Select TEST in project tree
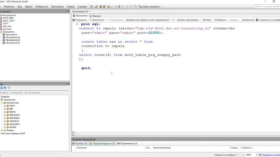The height and width of the screenshot is (157, 280). click(5, 24)
